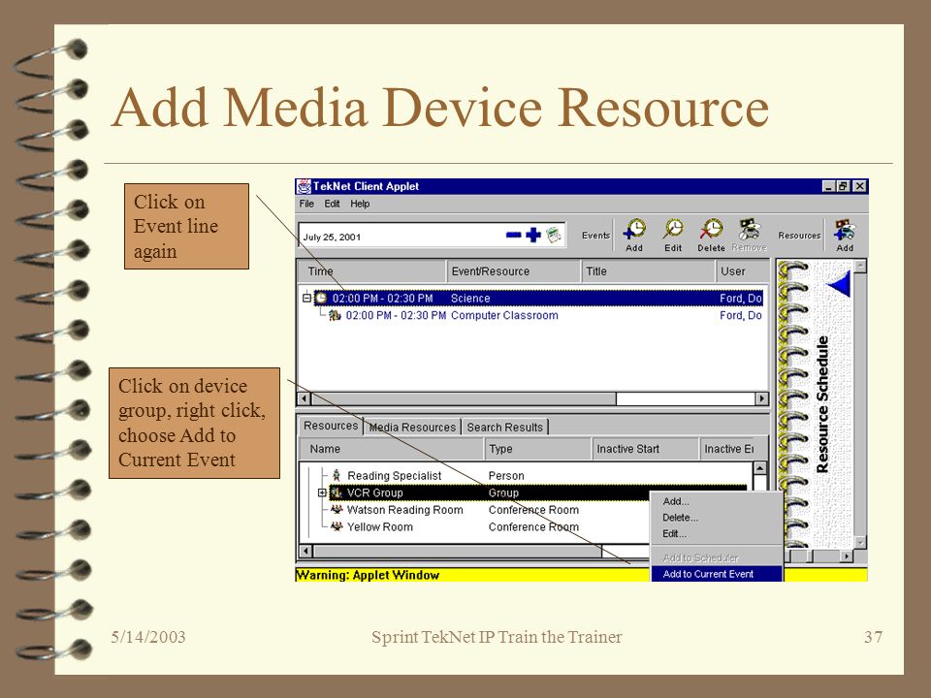Select the Computer Classroom resource row
This screenshot has height=698, width=931.
pyautogui.click(x=545, y=315)
